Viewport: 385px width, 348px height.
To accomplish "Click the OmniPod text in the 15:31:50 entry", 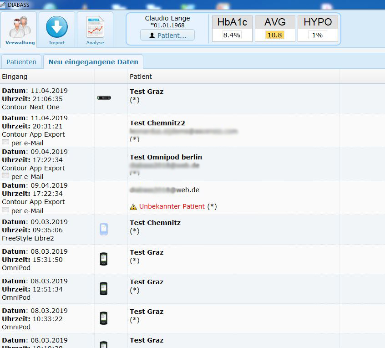I will coord(16,268).
